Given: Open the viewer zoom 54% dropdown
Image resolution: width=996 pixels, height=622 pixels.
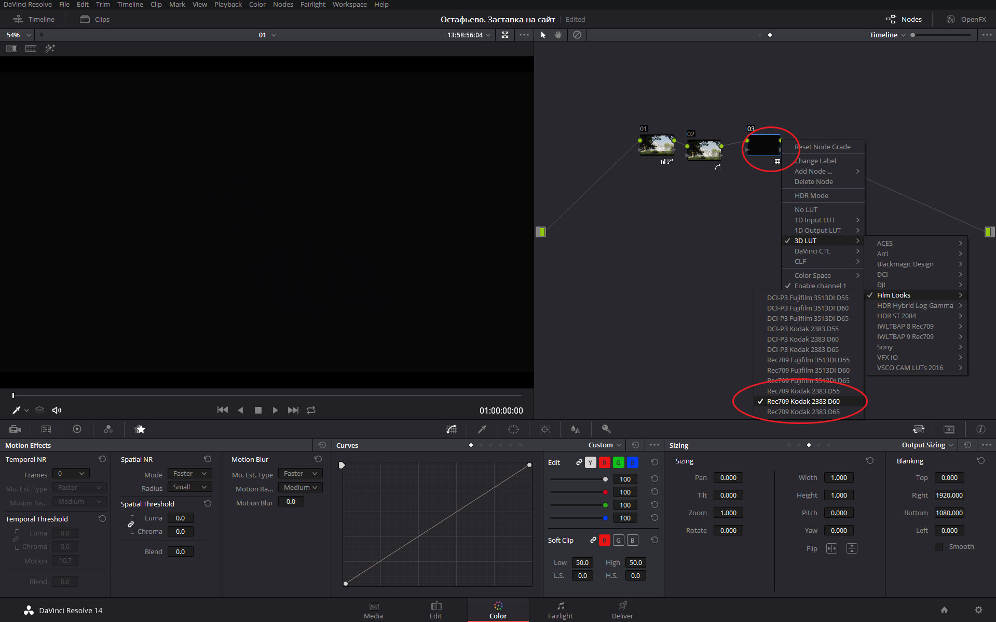Looking at the screenshot, I should pos(19,35).
